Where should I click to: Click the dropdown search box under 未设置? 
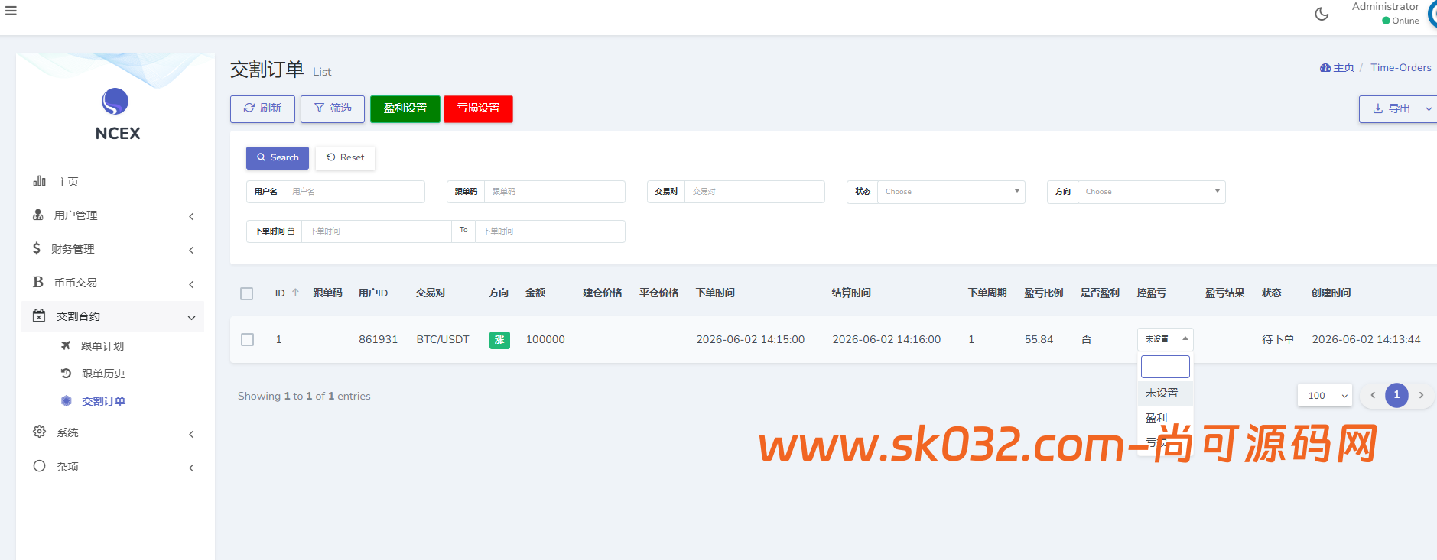point(1166,367)
